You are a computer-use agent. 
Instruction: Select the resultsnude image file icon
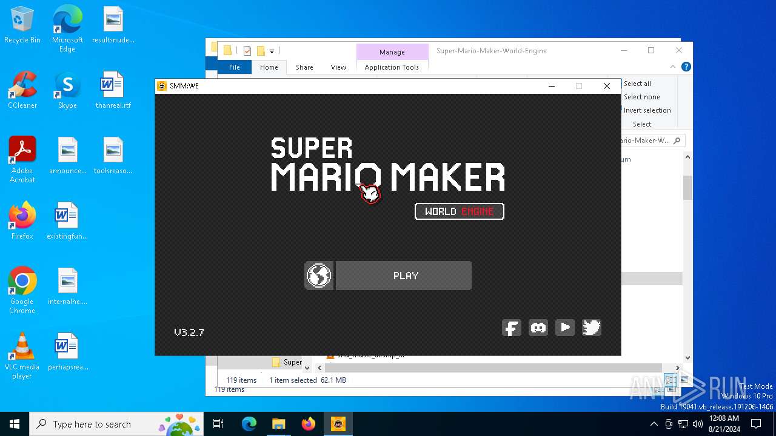pos(113,25)
